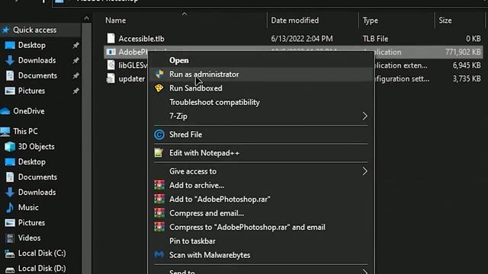488x274 pixels.
Task: Expand the Give access to submenu arrow
Action: click(364, 171)
